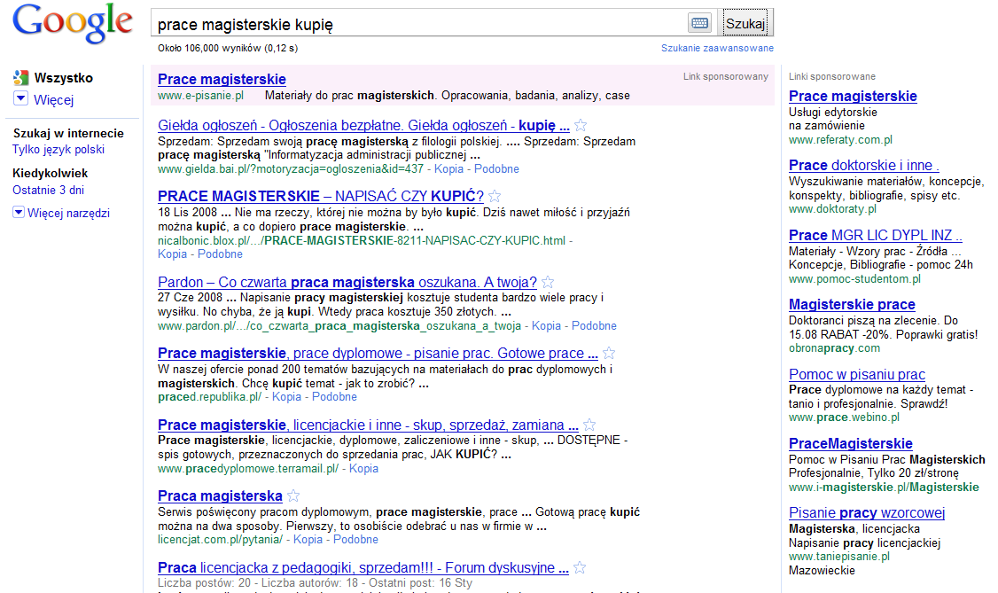Open the Giełda ogłoszeń - Ogłoszenia bezpłatne result
The height and width of the screenshot is (593, 998).
tap(363, 125)
